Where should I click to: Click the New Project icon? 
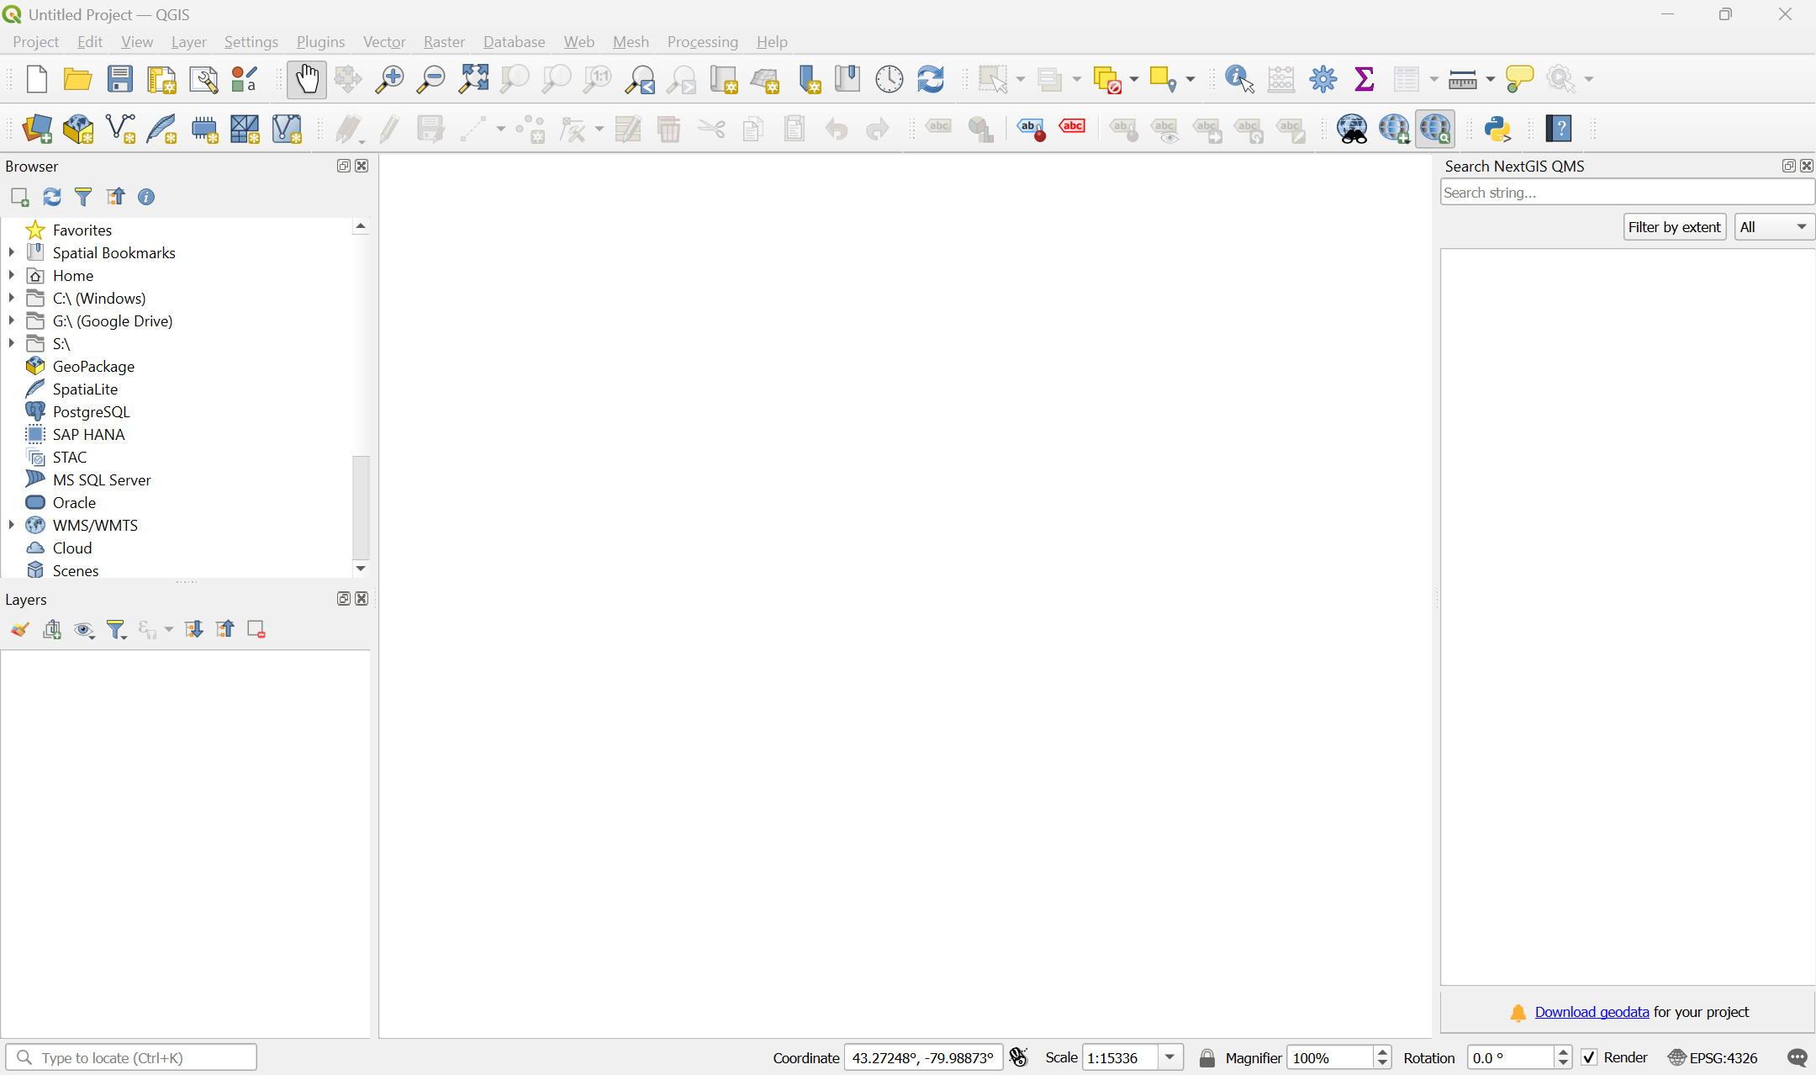coord(36,79)
